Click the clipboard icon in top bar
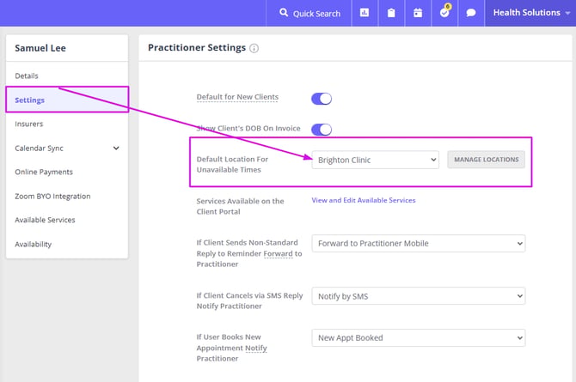Viewport: 576px width, 382px height. 391,13
